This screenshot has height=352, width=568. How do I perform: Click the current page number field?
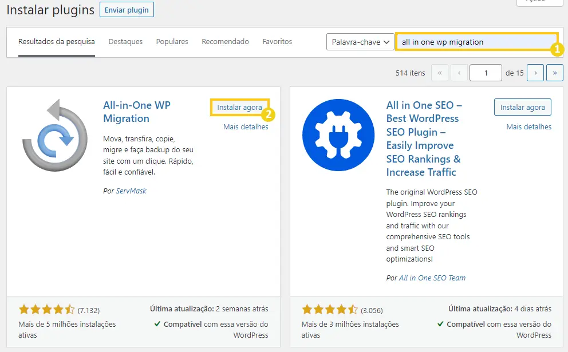point(486,73)
